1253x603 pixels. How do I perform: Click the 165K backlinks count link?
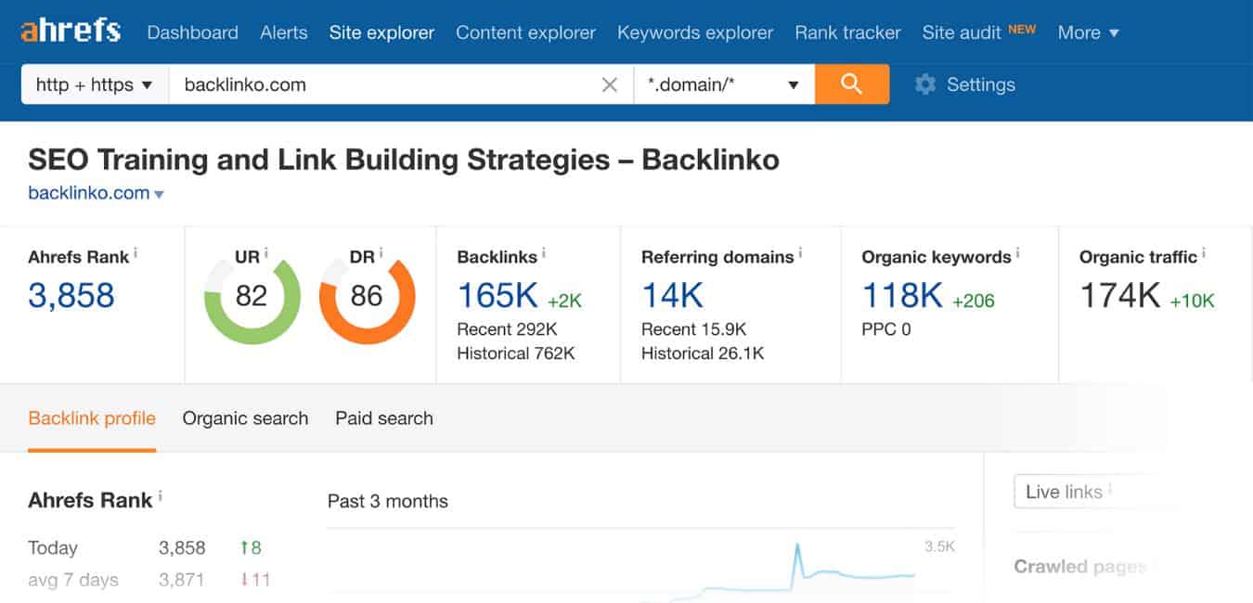tap(497, 296)
